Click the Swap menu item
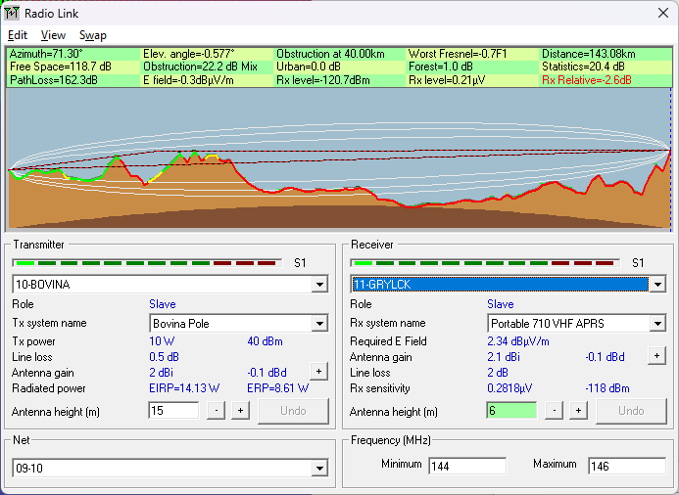Image resolution: width=679 pixels, height=495 pixels. pos(93,35)
